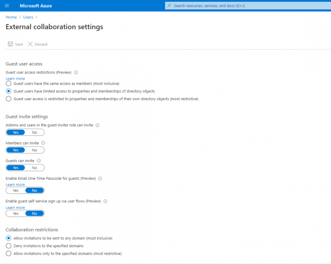Select most restrictive guest user access option
This screenshot has width=331, height=264.
coord(9,99)
